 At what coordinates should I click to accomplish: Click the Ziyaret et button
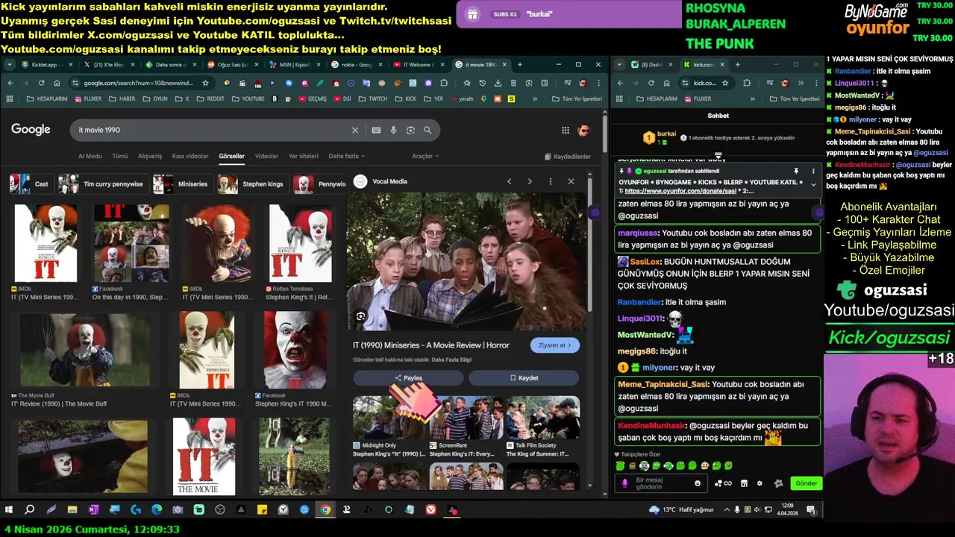coord(554,345)
